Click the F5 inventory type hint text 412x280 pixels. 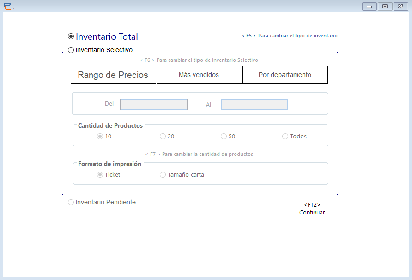(289, 36)
